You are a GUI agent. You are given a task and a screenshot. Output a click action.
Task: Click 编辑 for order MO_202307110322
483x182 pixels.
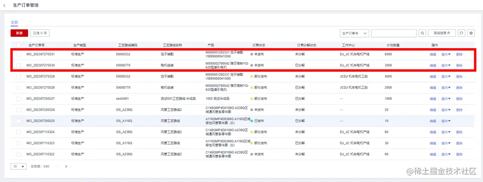(433, 154)
